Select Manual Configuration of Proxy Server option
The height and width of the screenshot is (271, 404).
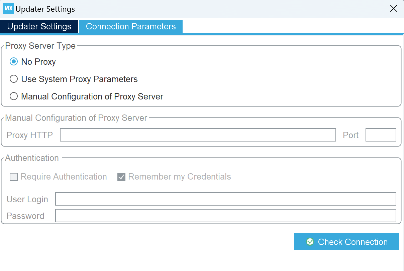click(14, 96)
